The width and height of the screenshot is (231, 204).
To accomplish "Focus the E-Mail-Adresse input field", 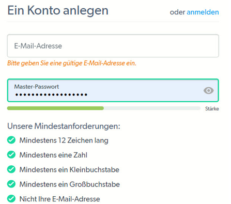I will tap(113, 46).
